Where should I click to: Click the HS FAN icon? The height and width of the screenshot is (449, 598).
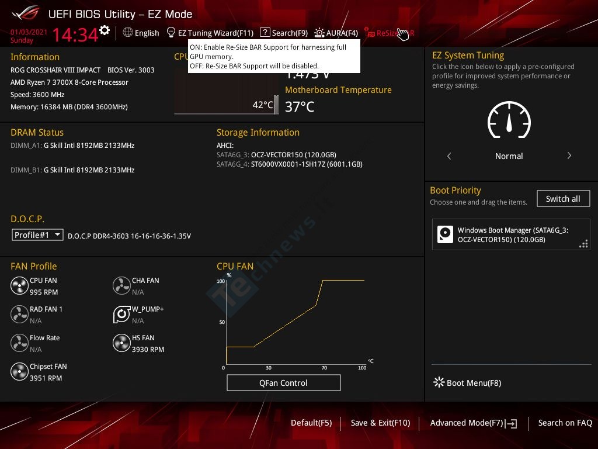pos(121,343)
